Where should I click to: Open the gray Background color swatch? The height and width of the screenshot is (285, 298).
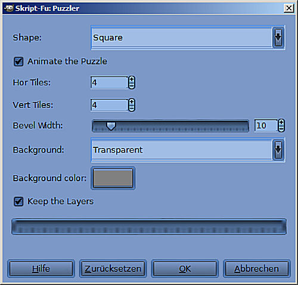pyautogui.click(x=113, y=178)
